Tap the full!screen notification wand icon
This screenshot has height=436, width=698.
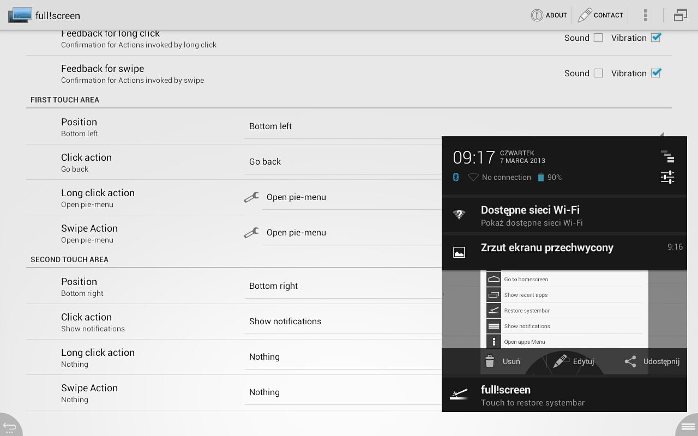[x=459, y=395]
